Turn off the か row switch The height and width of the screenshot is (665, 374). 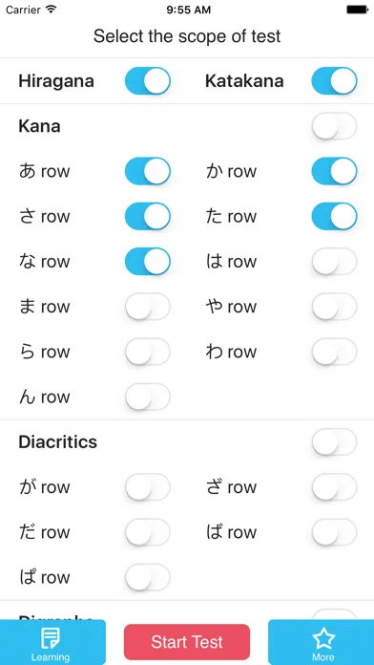[334, 171]
